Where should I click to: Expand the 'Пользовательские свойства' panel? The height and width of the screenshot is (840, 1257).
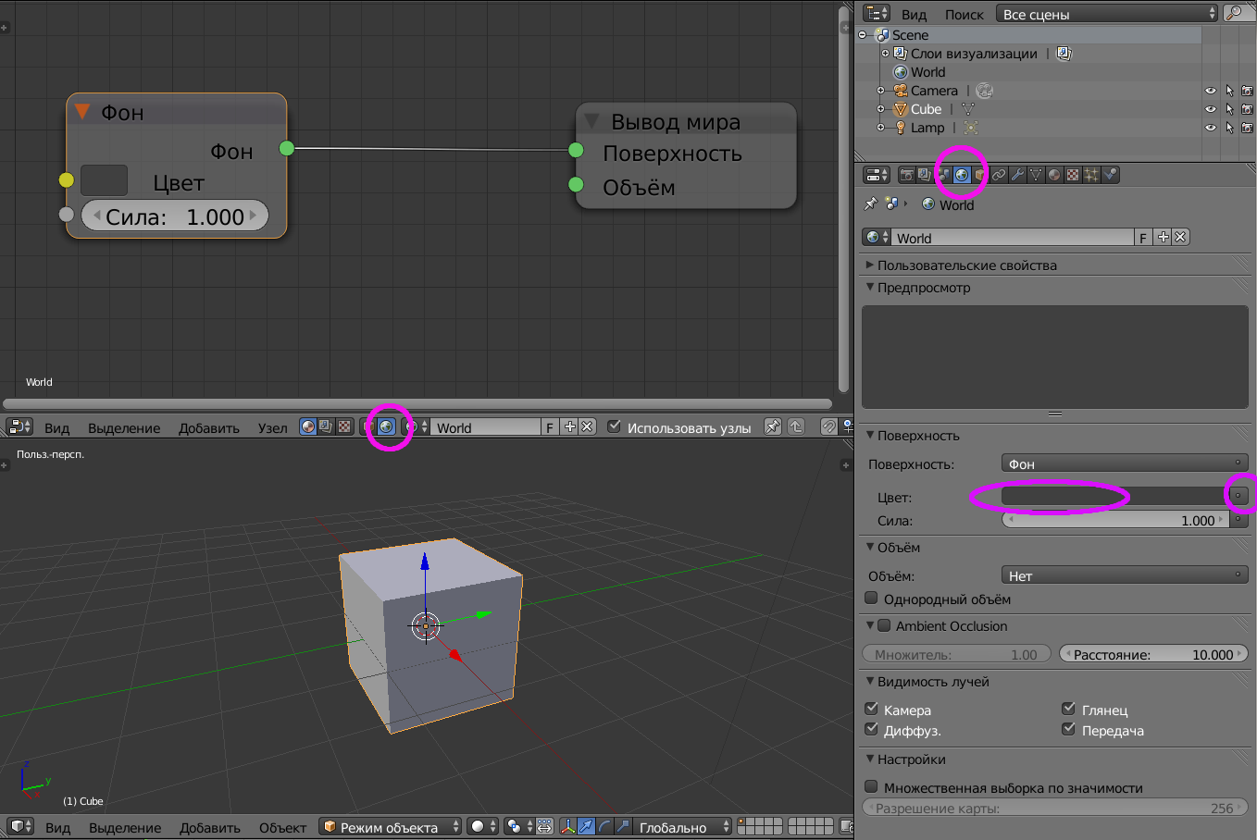[966, 266]
